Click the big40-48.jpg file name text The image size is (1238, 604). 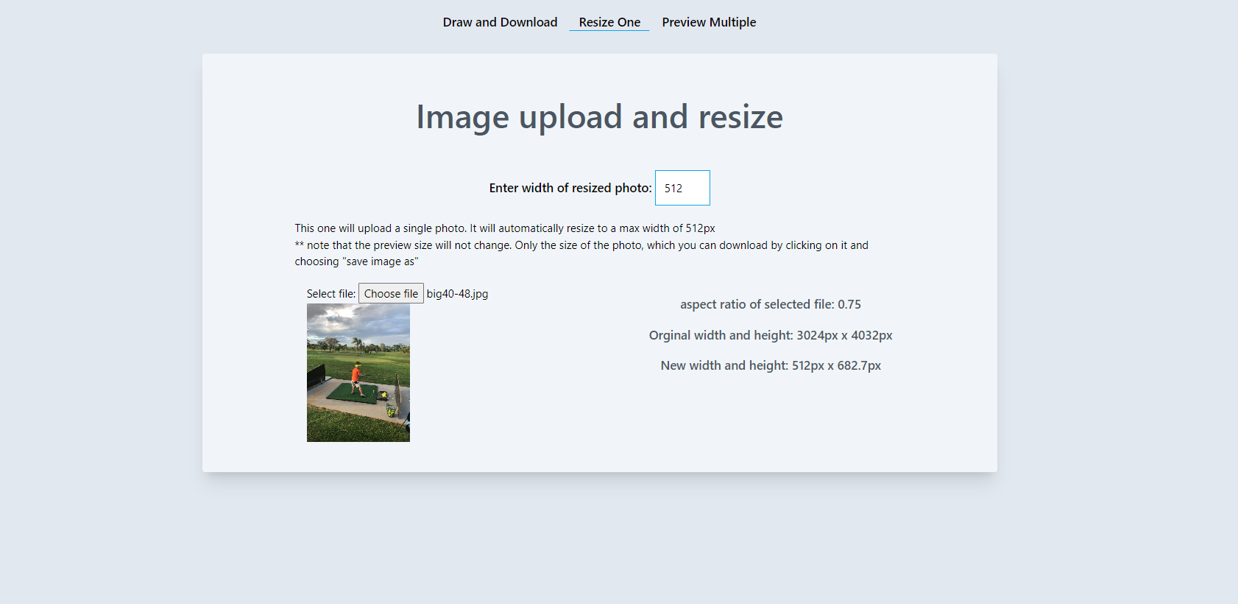click(457, 294)
